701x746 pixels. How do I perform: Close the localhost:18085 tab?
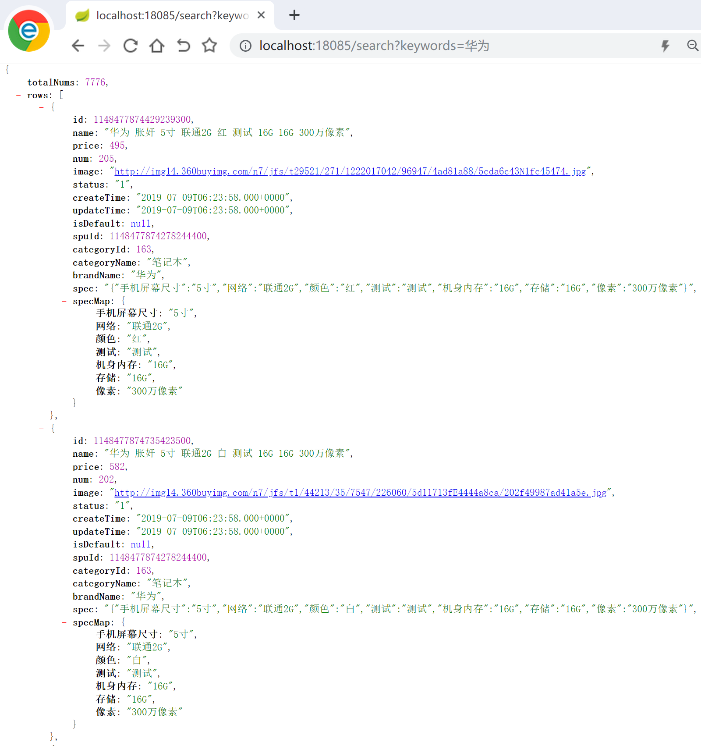click(x=261, y=15)
